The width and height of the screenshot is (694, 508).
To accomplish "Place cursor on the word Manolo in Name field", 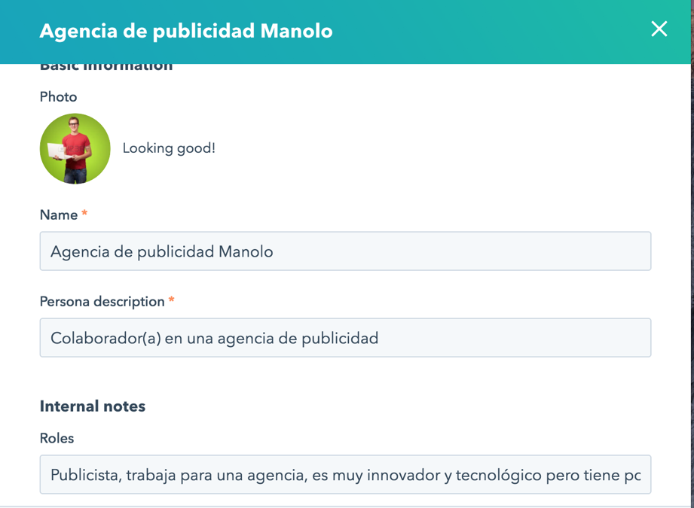I will pyautogui.click(x=246, y=251).
